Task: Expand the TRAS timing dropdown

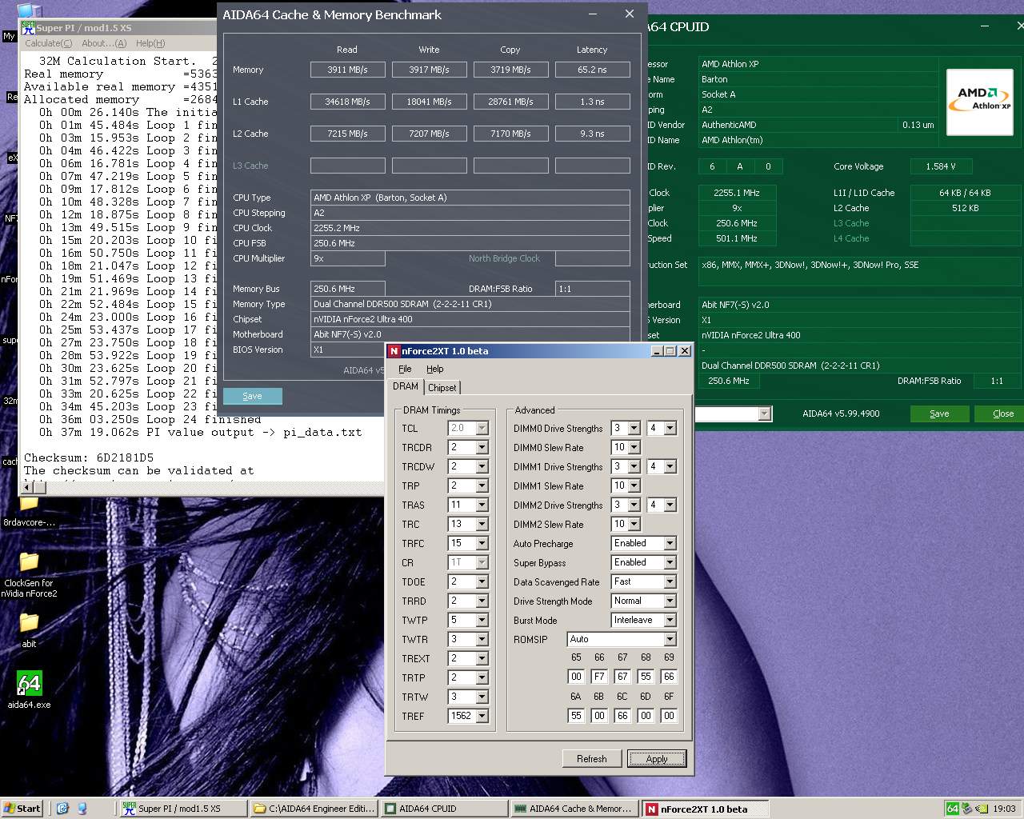Action: pos(482,505)
